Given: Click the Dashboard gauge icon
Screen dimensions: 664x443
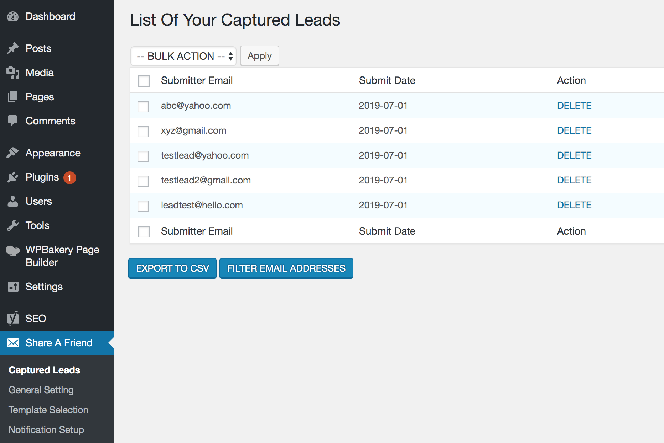Looking at the screenshot, I should [13, 16].
